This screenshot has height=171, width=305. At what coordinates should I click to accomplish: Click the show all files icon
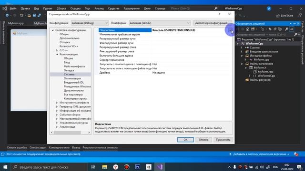click(275, 29)
